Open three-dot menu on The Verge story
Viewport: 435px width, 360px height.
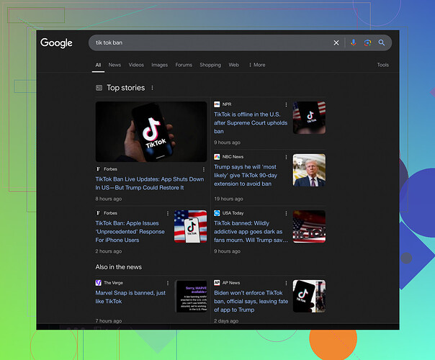point(168,283)
